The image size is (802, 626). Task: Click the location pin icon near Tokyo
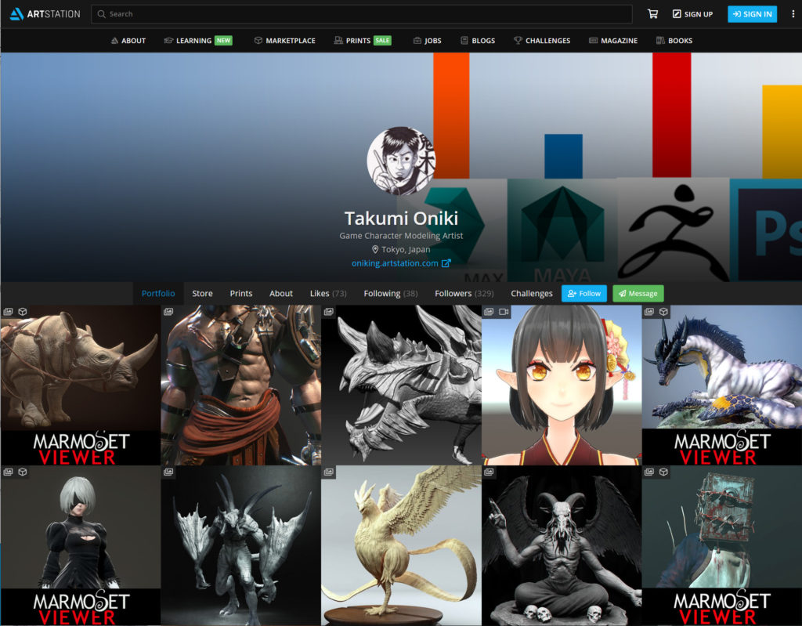point(375,249)
